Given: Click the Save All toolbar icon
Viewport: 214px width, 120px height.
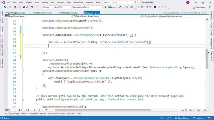Looking at the screenshot, I should coord(27,7).
